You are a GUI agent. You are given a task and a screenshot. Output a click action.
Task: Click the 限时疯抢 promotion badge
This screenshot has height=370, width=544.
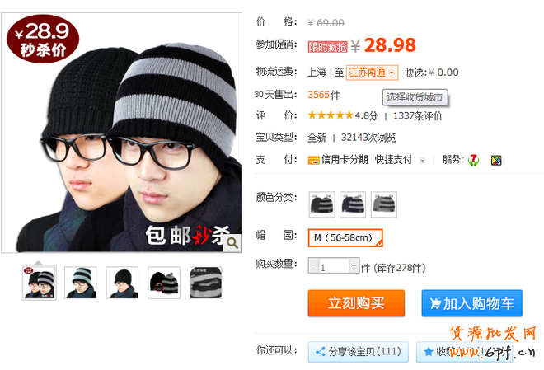(x=327, y=47)
